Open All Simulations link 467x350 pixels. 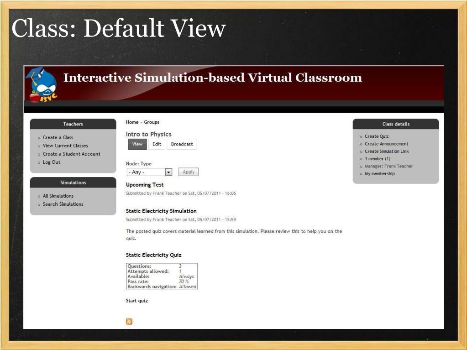pyautogui.click(x=58, y=196)
